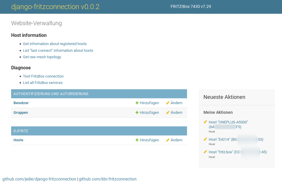
Task: Open the DJFRITZ section header
Action: coord(21,131)
